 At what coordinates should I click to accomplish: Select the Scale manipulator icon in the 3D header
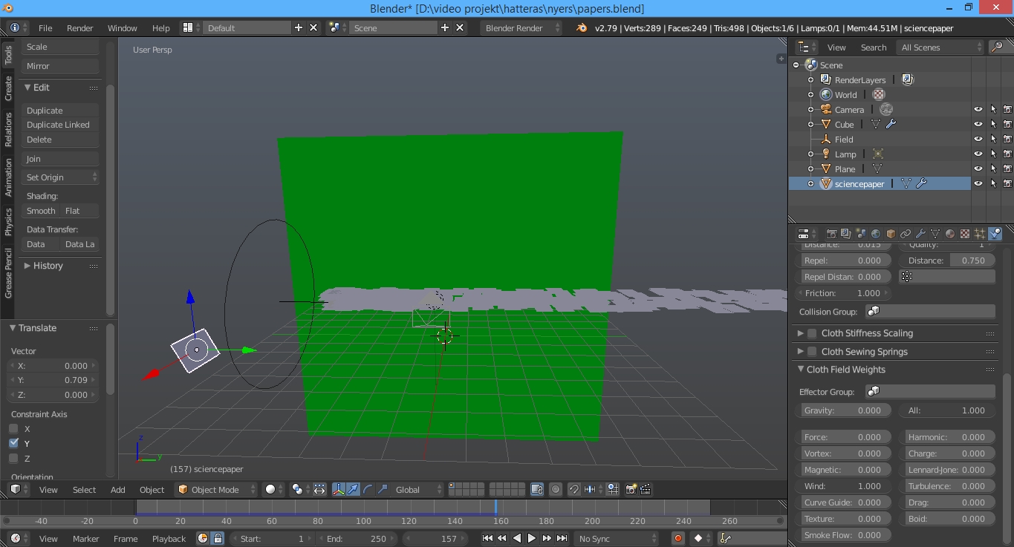pyautogui.click(x=383, y=489)
